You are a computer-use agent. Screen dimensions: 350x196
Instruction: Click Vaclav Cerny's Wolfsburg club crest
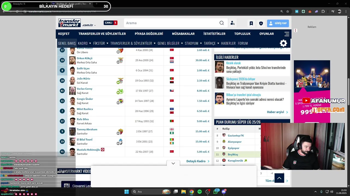pyautogui.click(x=120, y=91)
